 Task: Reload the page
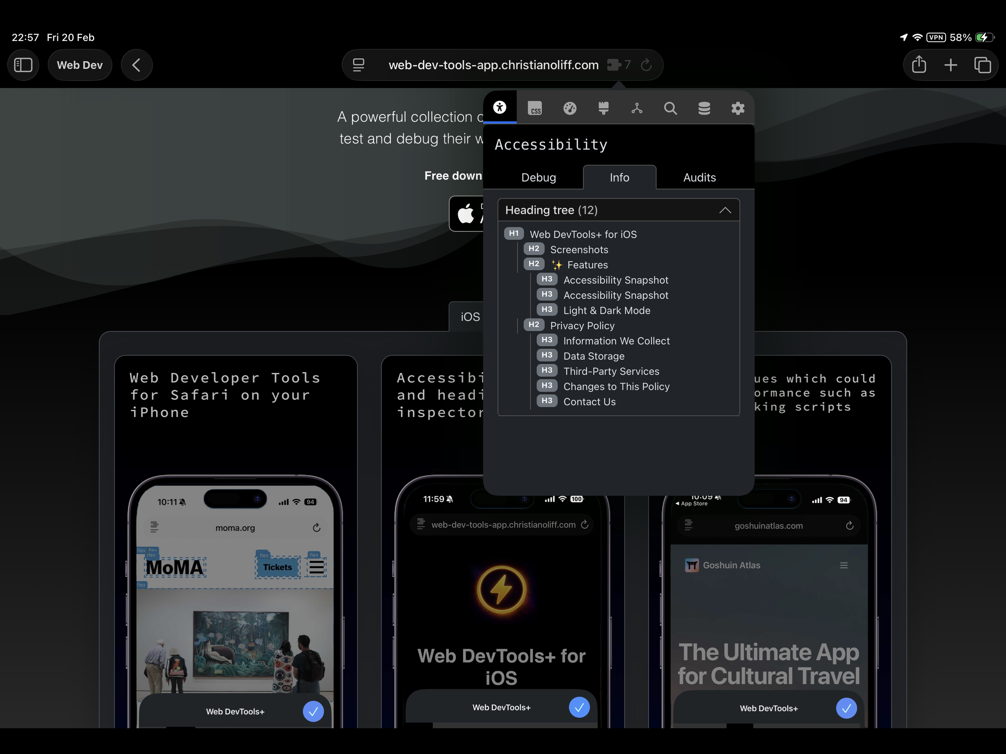pos(646,65)
